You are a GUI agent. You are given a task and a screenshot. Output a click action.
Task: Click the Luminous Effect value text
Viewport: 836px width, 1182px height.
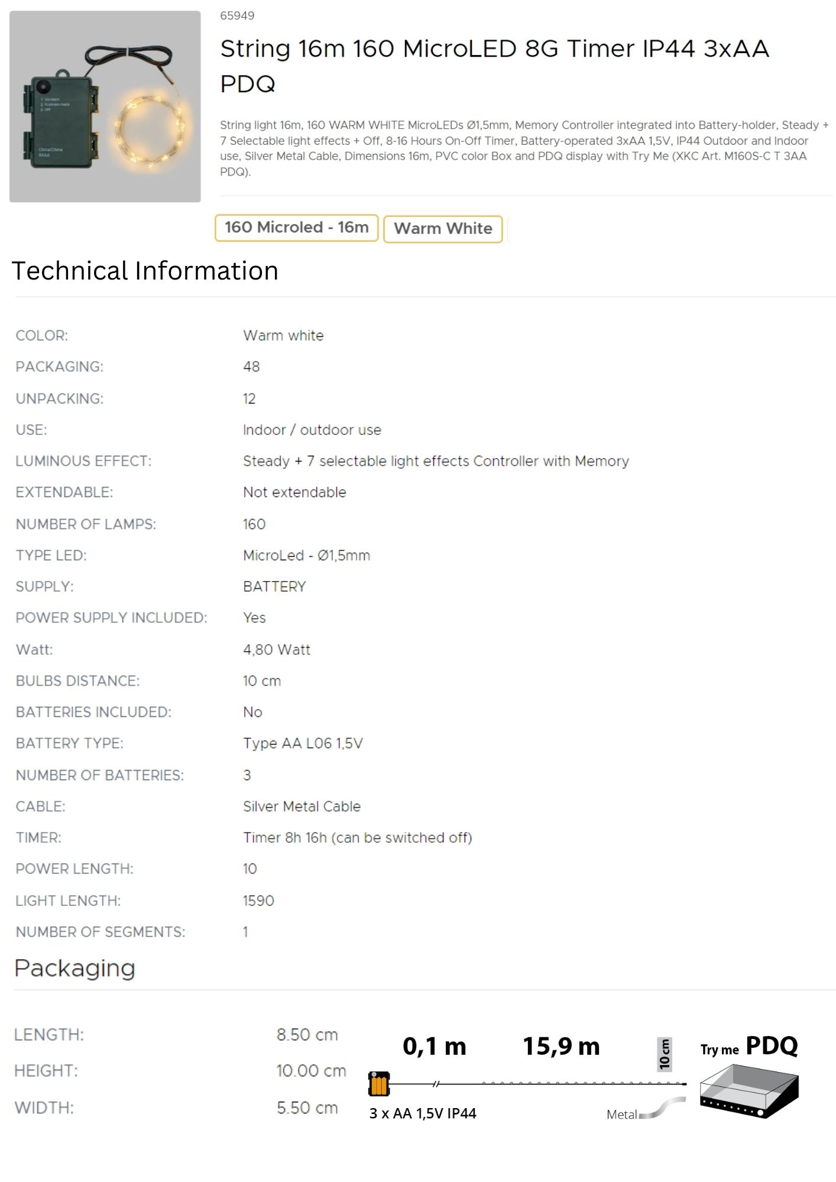(436, 461)
